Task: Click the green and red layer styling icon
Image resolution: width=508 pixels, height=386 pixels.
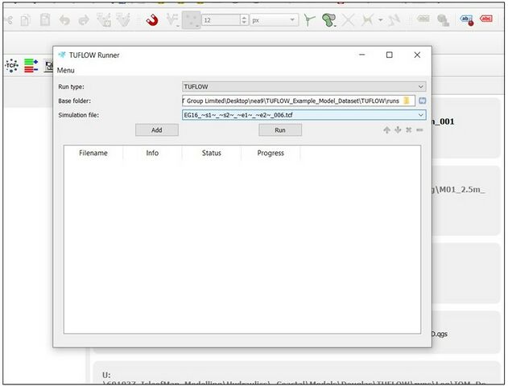Action: [31, 66]
